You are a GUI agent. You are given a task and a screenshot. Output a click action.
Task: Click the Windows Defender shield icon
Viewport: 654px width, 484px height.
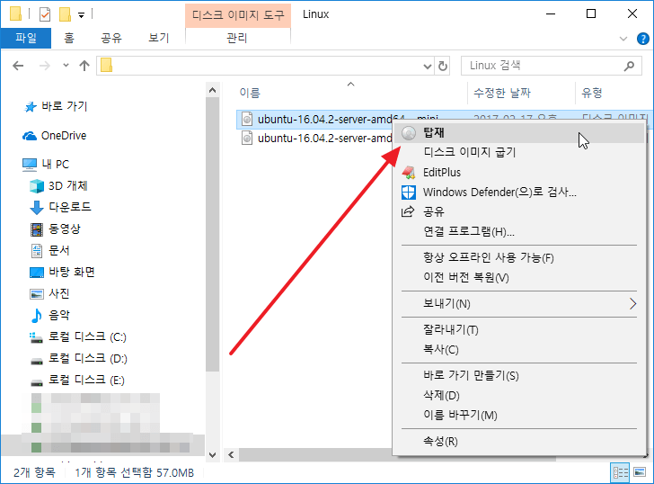[409, 193]
